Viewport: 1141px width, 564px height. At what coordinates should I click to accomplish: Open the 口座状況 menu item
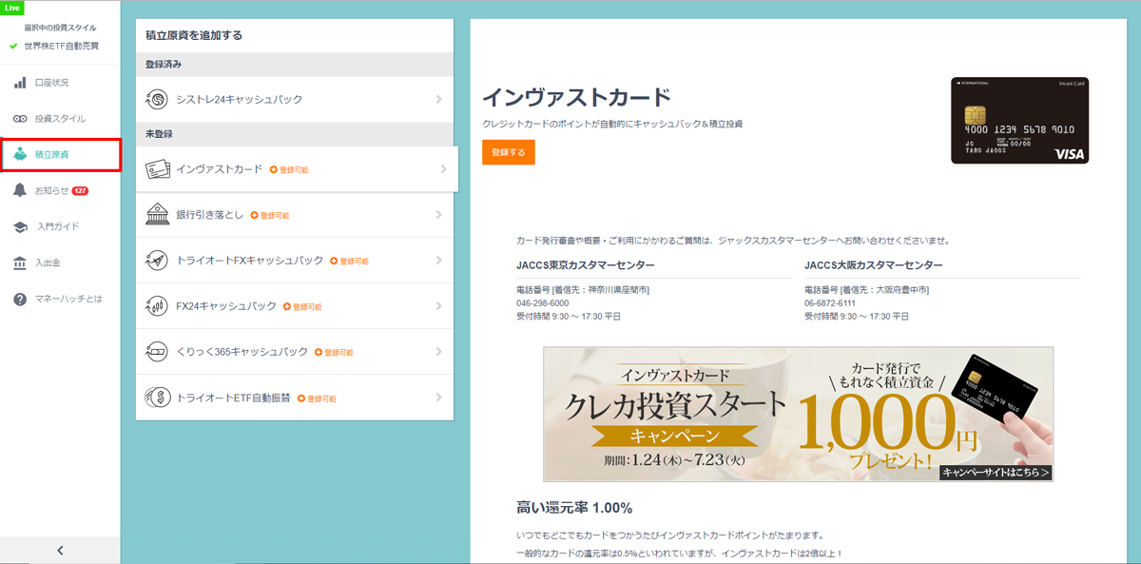[60, 83]
